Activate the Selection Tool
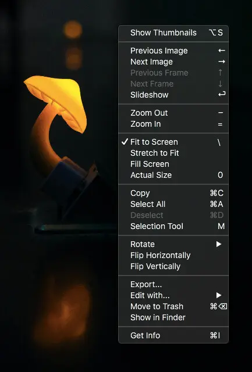 (173, 226)
